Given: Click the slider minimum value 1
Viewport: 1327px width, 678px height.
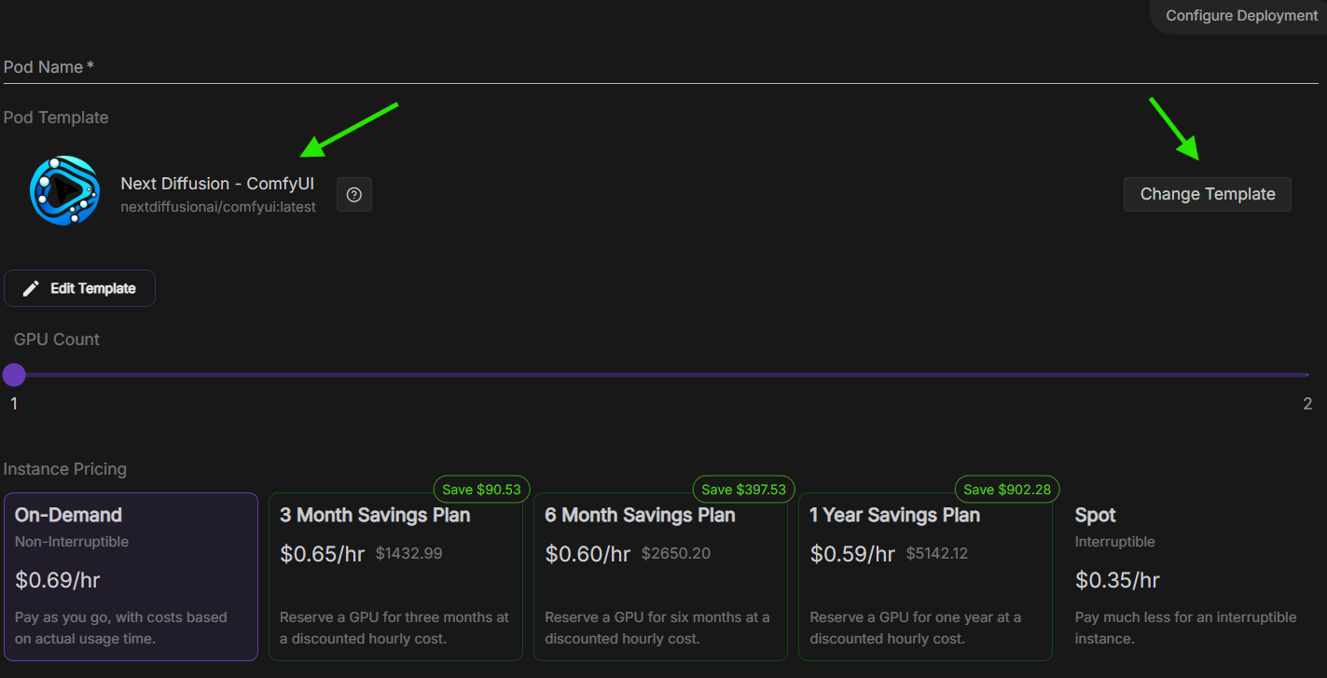Looking at the screenshot, I should (14, 404).
